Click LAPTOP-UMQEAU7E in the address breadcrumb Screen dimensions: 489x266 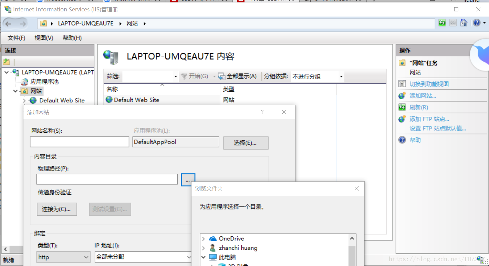86,23
